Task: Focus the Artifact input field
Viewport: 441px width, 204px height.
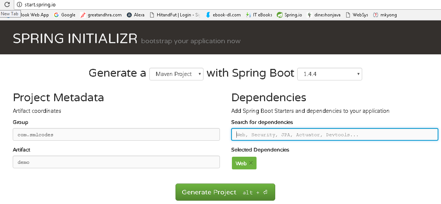Action: tap(116, 162)
